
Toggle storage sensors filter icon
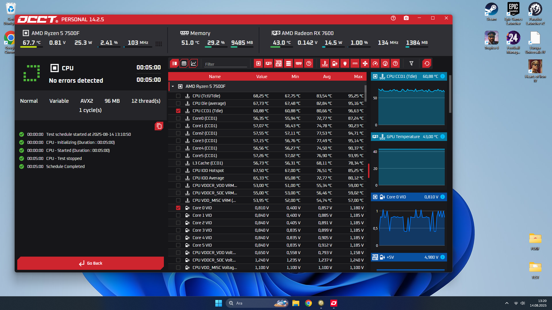click(289, 63)
